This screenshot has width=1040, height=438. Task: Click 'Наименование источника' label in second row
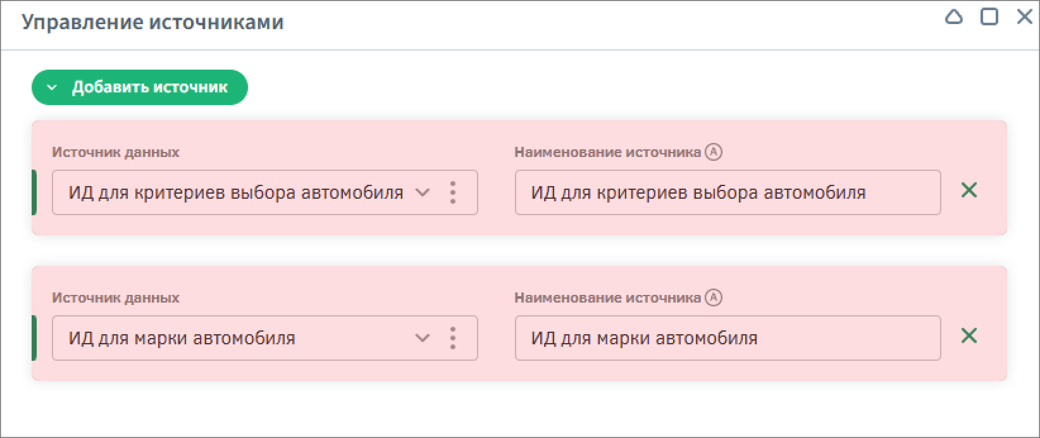click(x=607, y=297)
